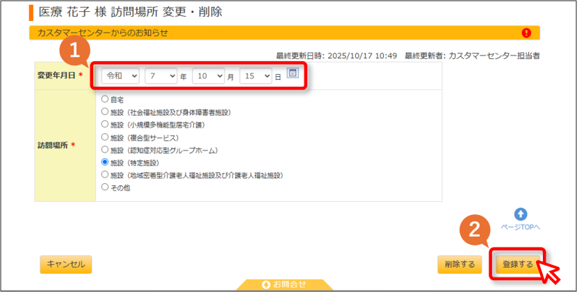Open the 令和 era dropdown
Viewport: 577px width, 292px height.
coord(120,76)
